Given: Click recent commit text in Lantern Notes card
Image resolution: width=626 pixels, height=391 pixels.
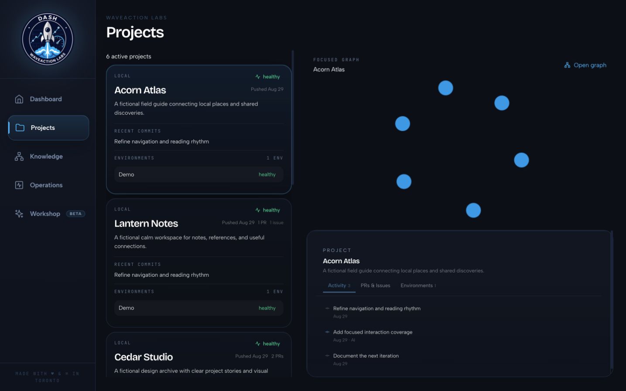Looking at the screenshot, I should coord(161,275).
